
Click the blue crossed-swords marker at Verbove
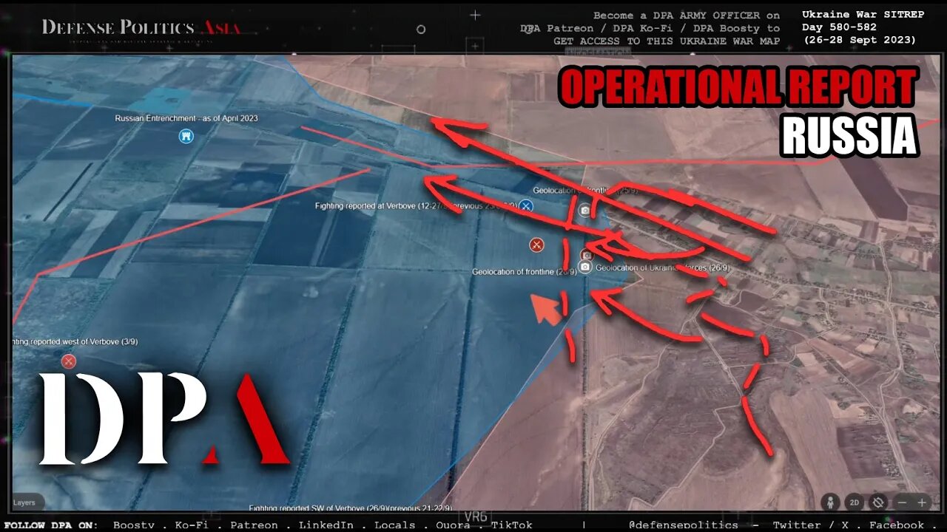click(525, 205)
